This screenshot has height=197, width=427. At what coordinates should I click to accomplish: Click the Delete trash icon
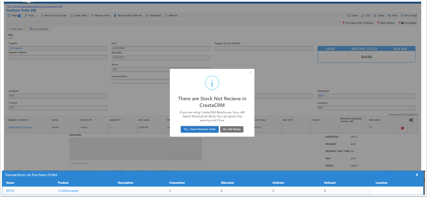click(x=375, y=16)
